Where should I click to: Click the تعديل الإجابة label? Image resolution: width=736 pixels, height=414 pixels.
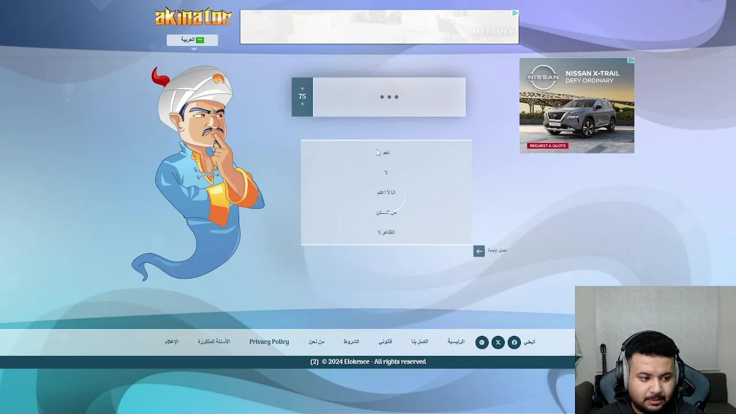click(497, 251)
